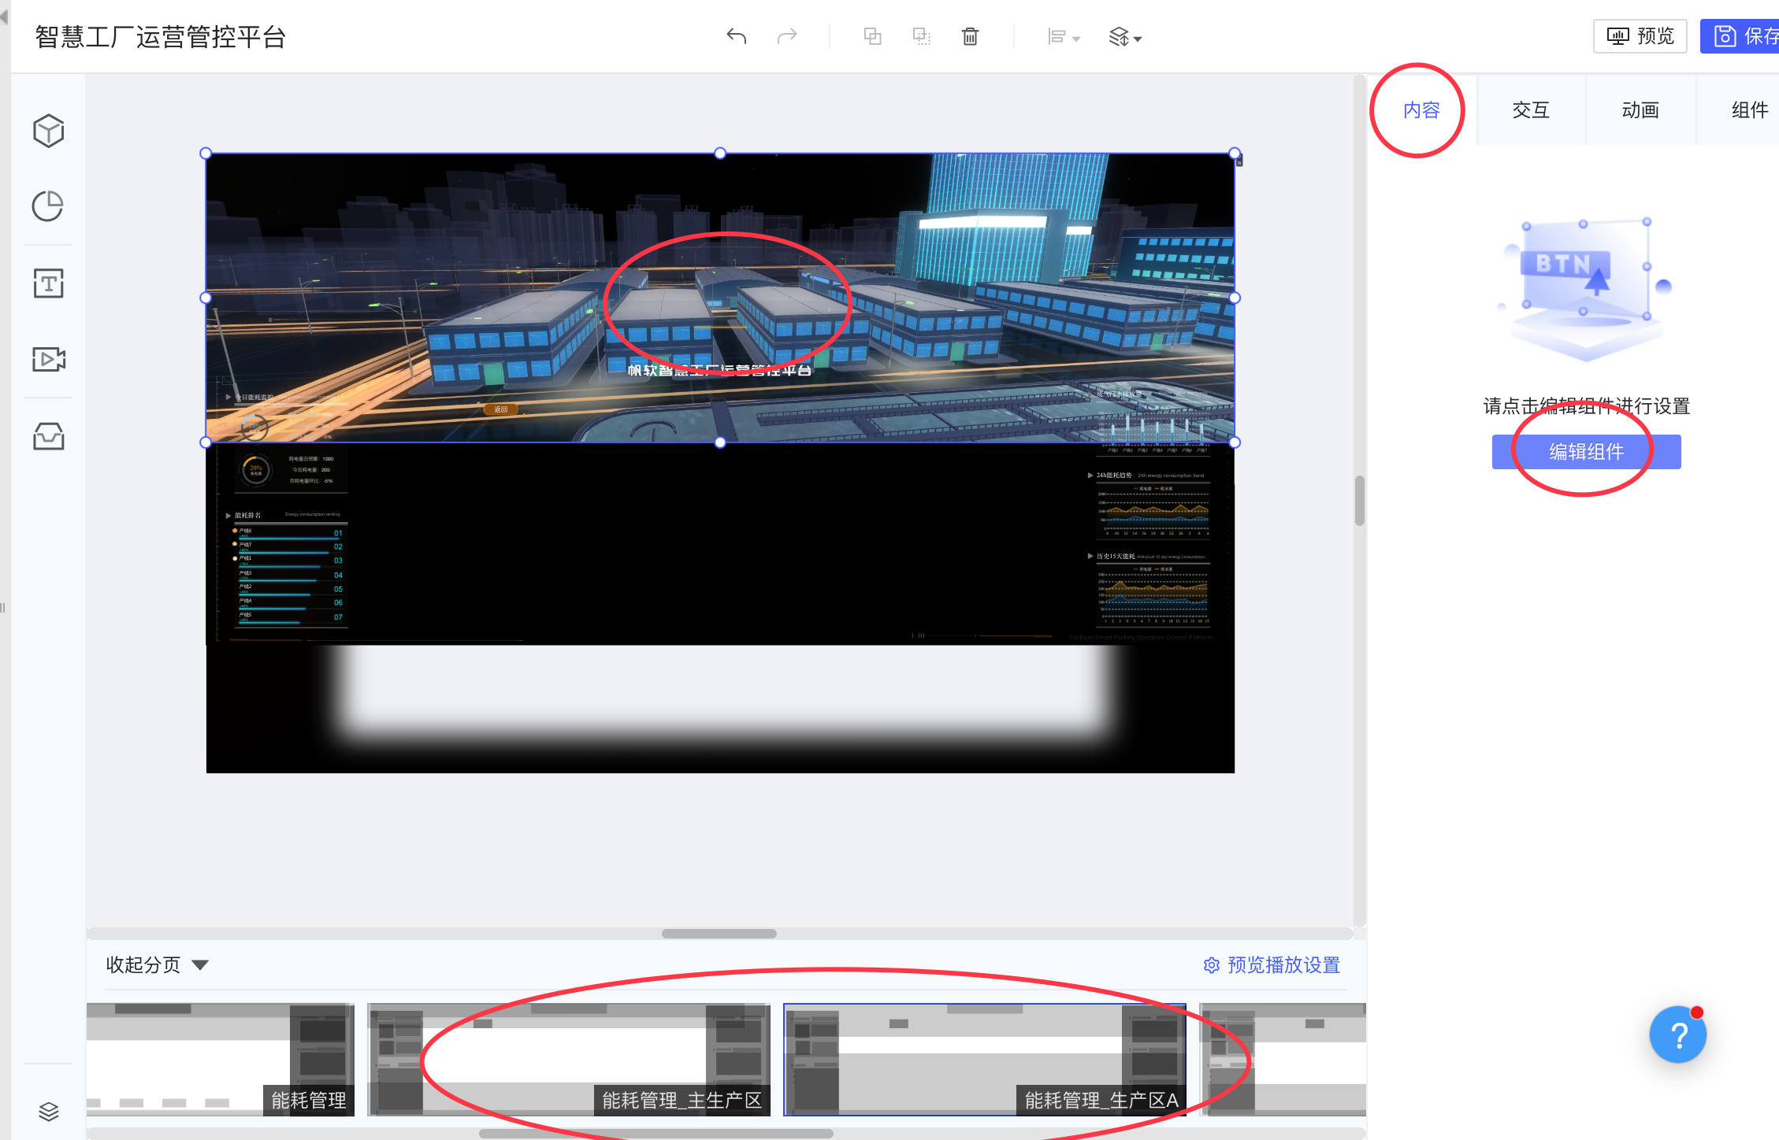Click the horizontal canvas scrollbar
1779x1140 pixels.
719,934
